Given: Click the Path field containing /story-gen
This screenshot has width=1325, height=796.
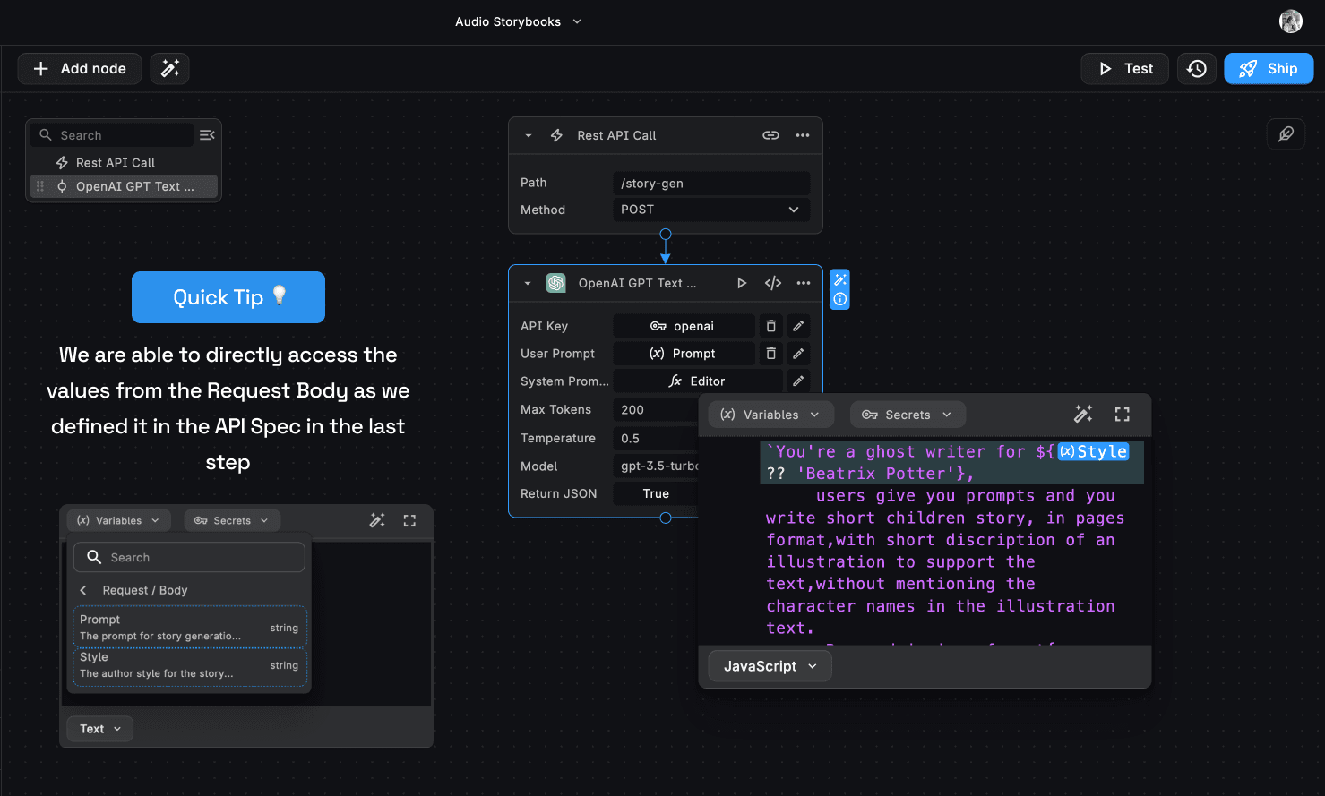Looking at the screenshot, I should (x=711, y=184).
